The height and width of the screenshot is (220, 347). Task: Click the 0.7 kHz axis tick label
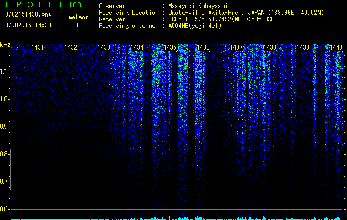4,182
